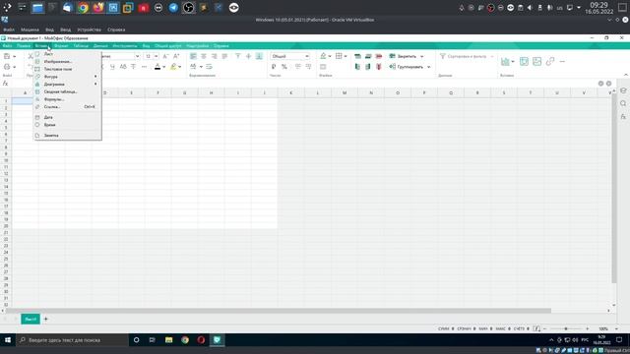Toggle strikethrough formatting
Viewport: 630px width, 354px height.
pyautogui.click(x=134, y=67)
